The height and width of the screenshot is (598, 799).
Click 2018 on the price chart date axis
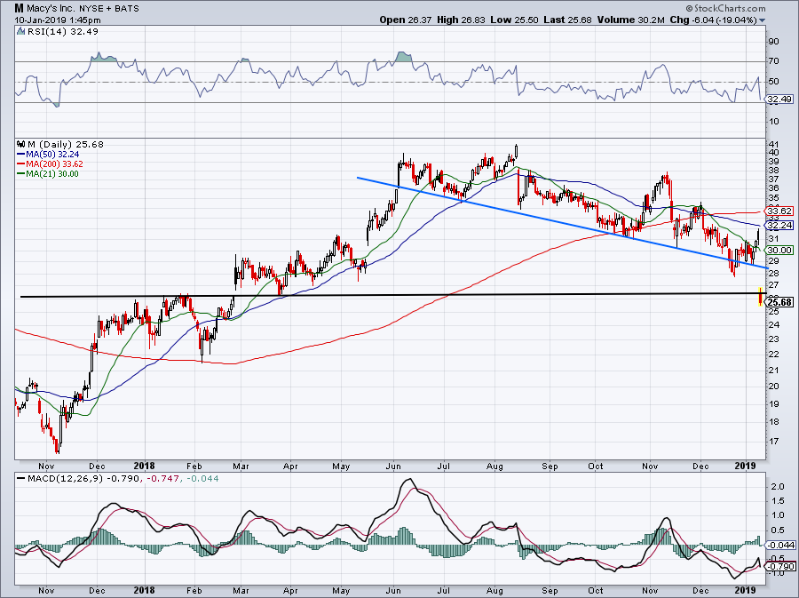(144, 466)
